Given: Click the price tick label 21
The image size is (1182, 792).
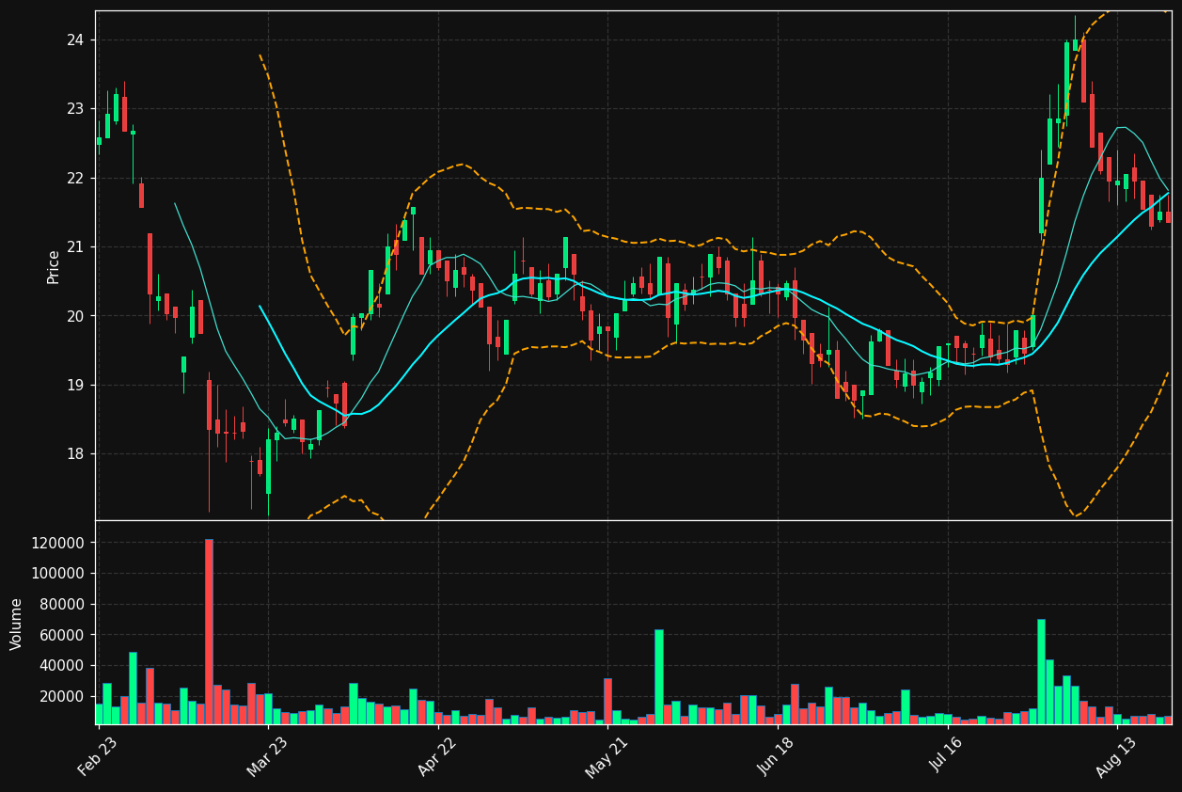Looking at the screenshot, I should tap(75, 246).
